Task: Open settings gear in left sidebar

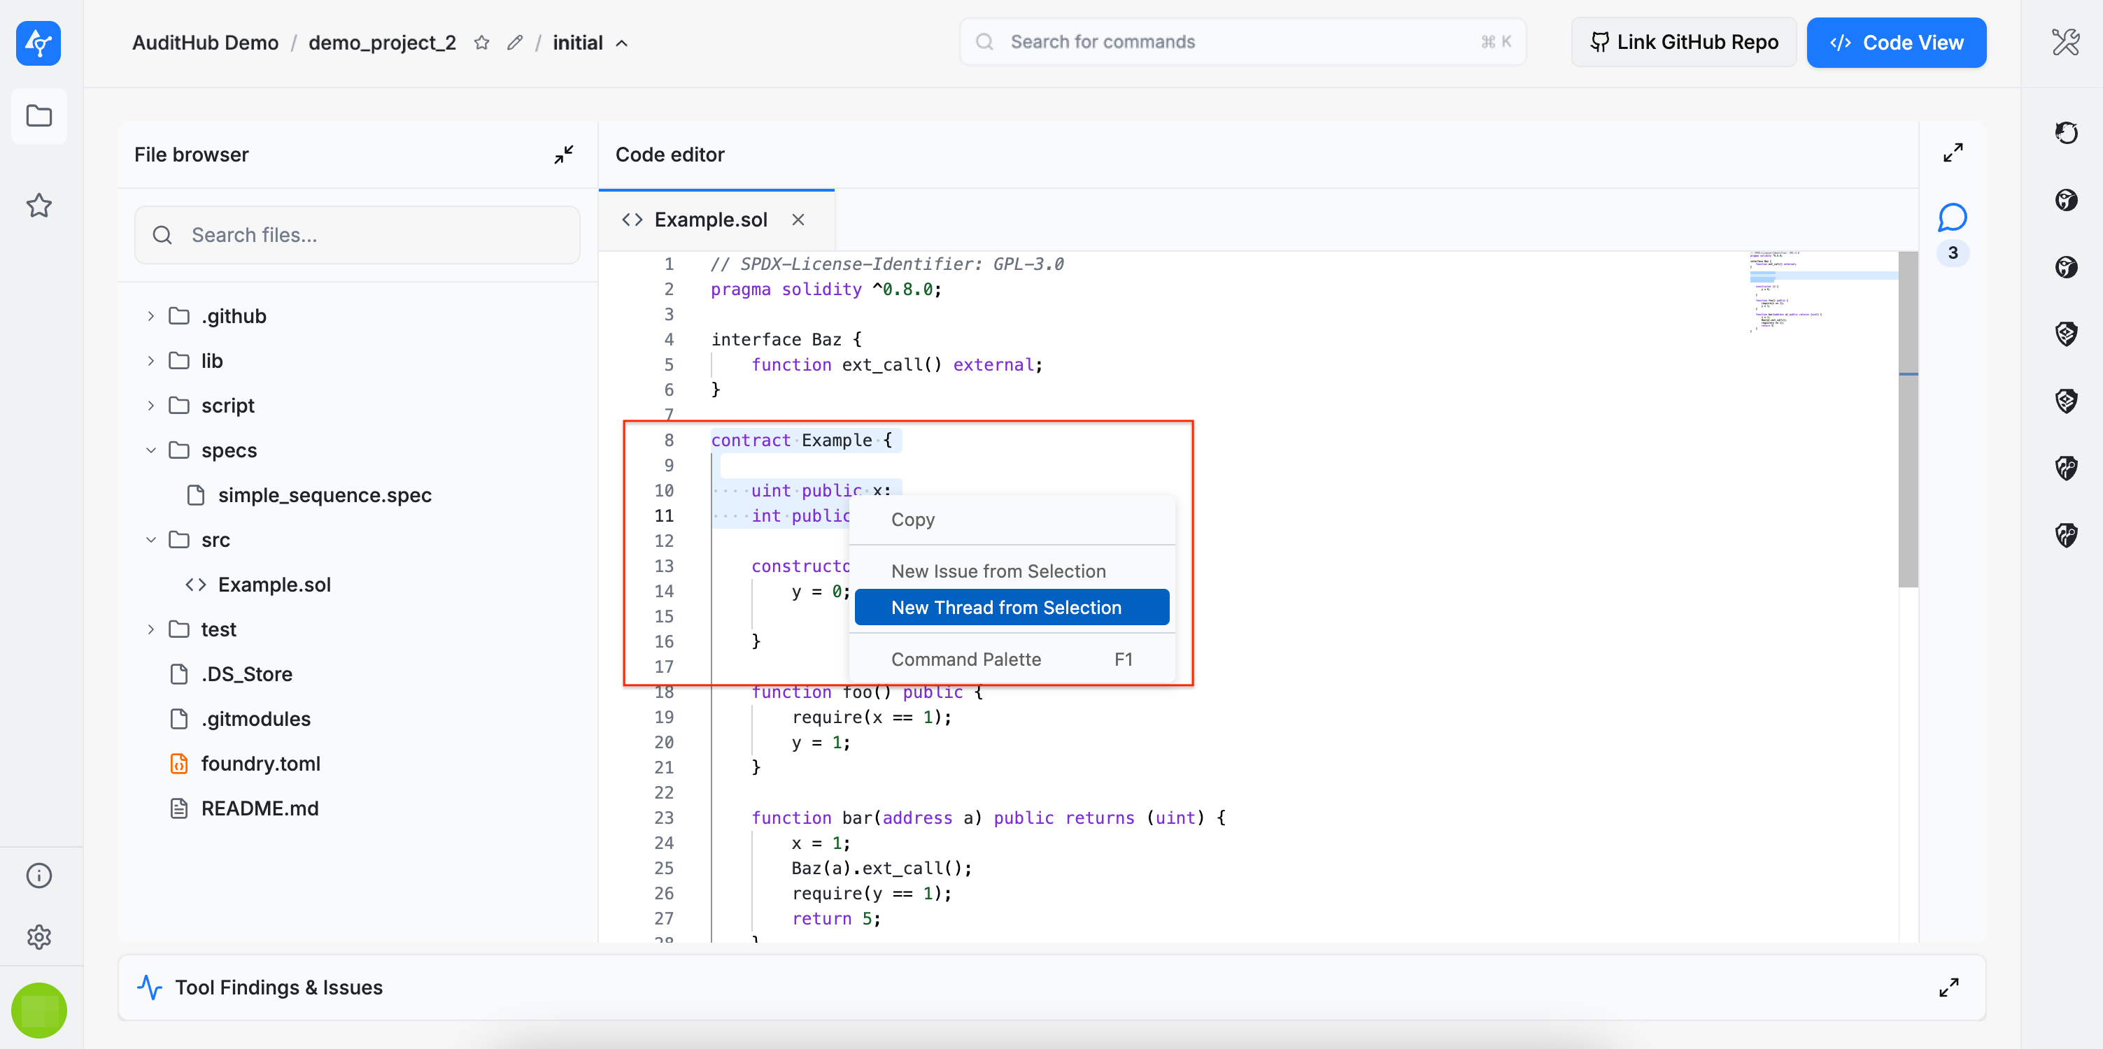Action: pyautogui.click(x=38, y=936)
